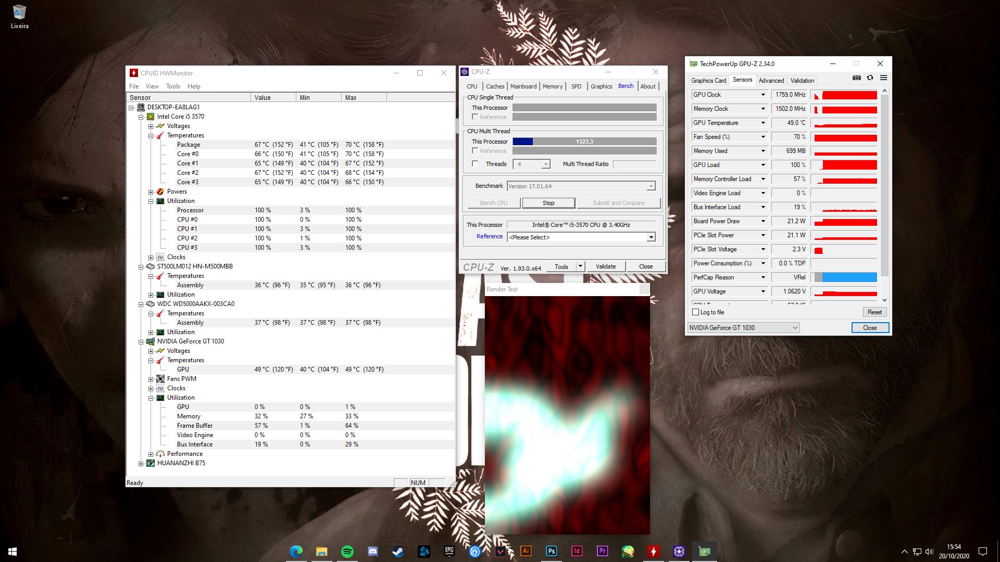Enable the CPU Single Thread Reference checkbox
The image size is (1000, 562).
pos(475,117)
